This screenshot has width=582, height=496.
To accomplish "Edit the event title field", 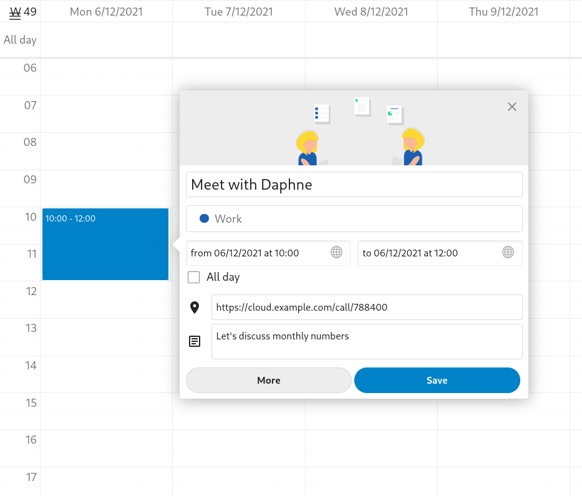I will [x=354, y=185].
